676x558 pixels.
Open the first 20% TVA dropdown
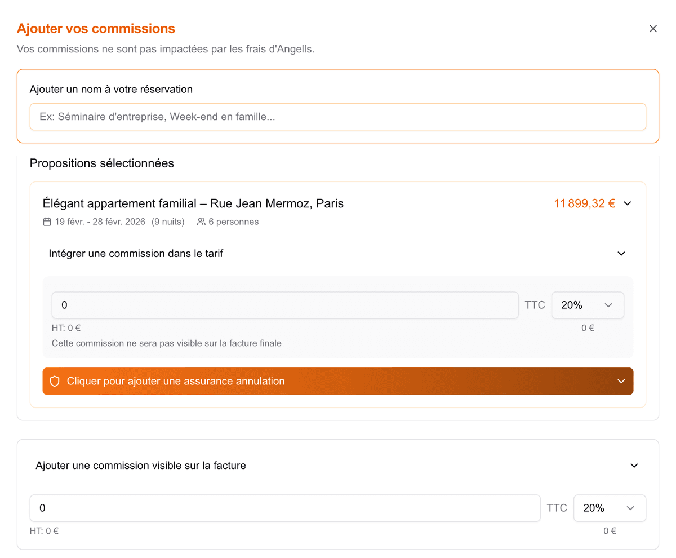point(588,305)
